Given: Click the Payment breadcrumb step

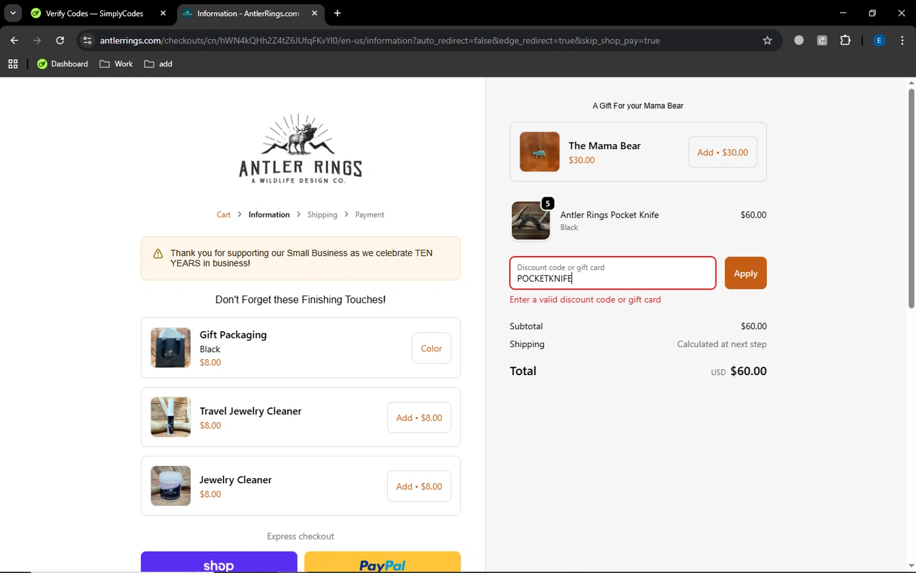Looking at the screenshot, I should click(x=369, y=214).
